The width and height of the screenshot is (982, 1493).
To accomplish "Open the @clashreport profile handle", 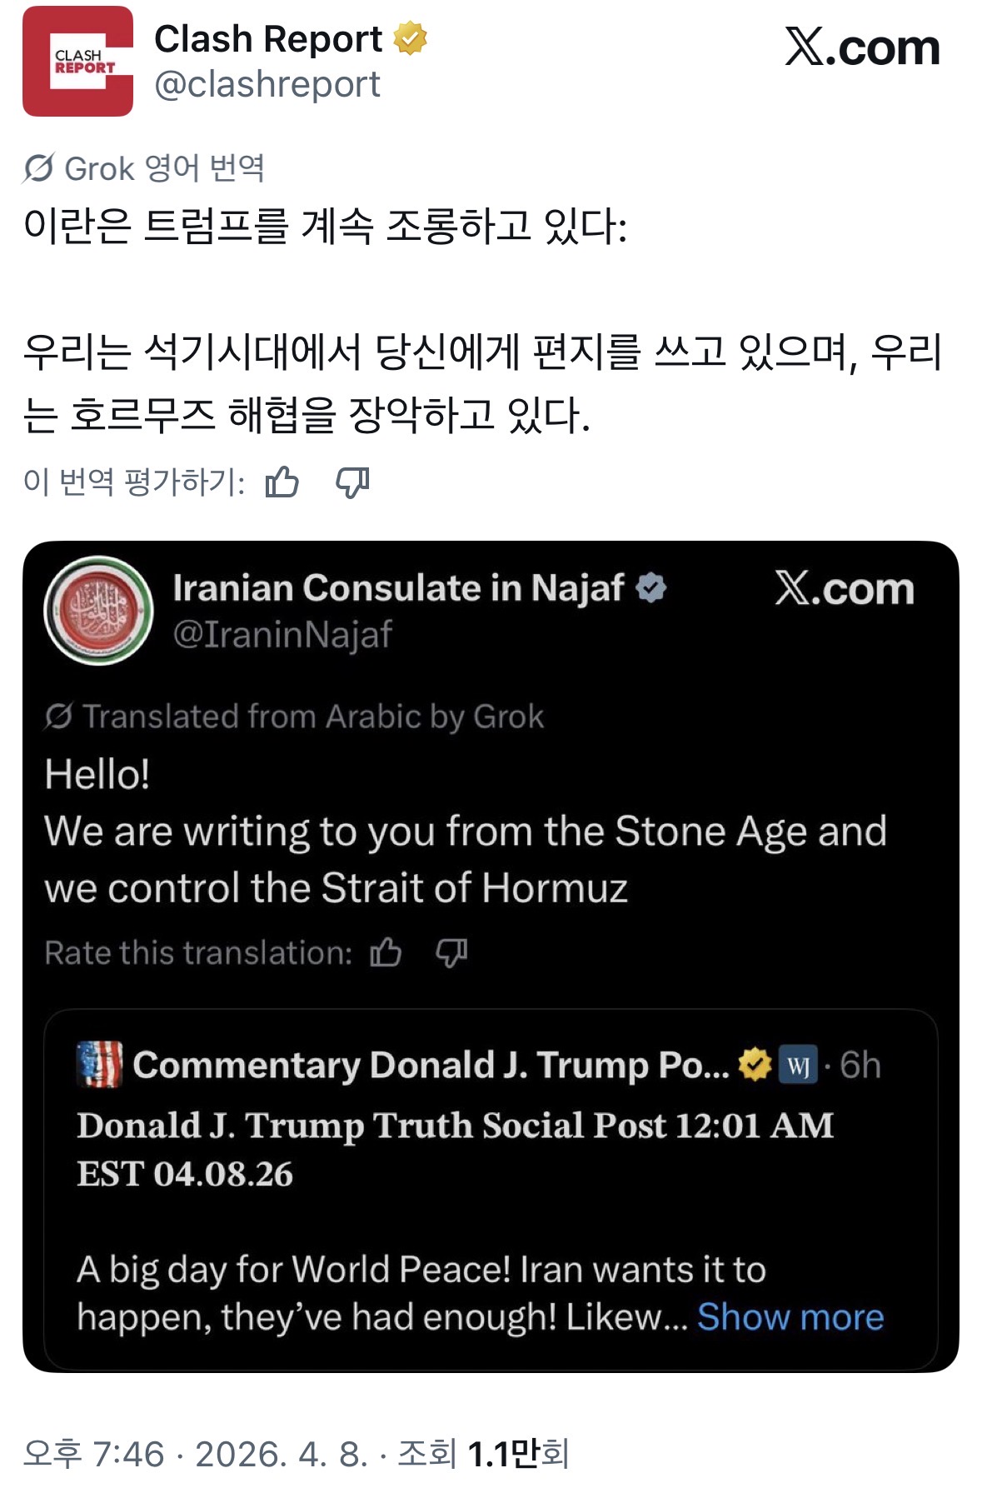I will [267, 83].
